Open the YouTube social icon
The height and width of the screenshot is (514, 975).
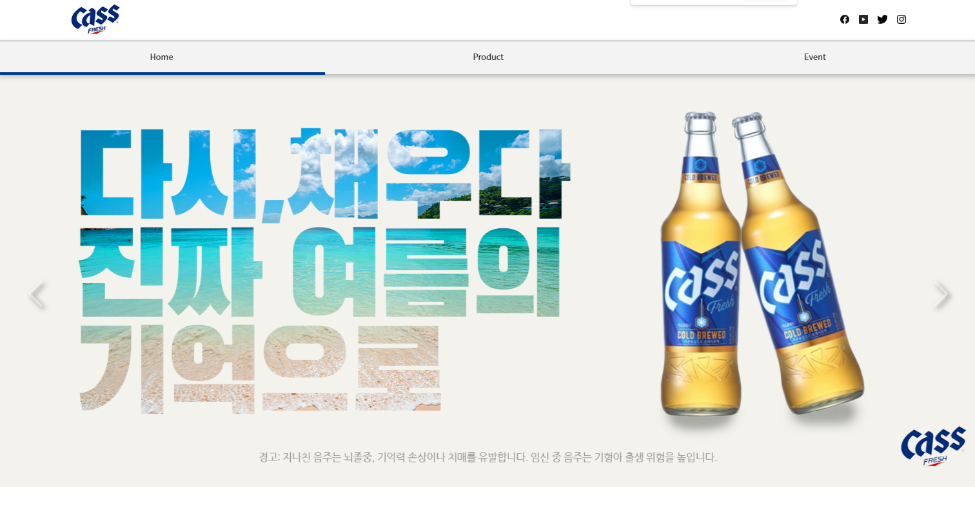click(x=863, y=19)
